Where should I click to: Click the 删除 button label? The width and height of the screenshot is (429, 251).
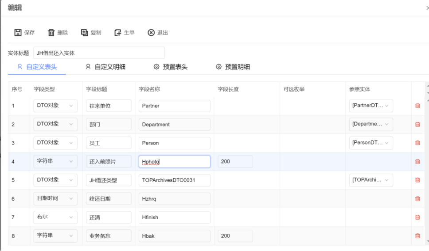point(62,33)
